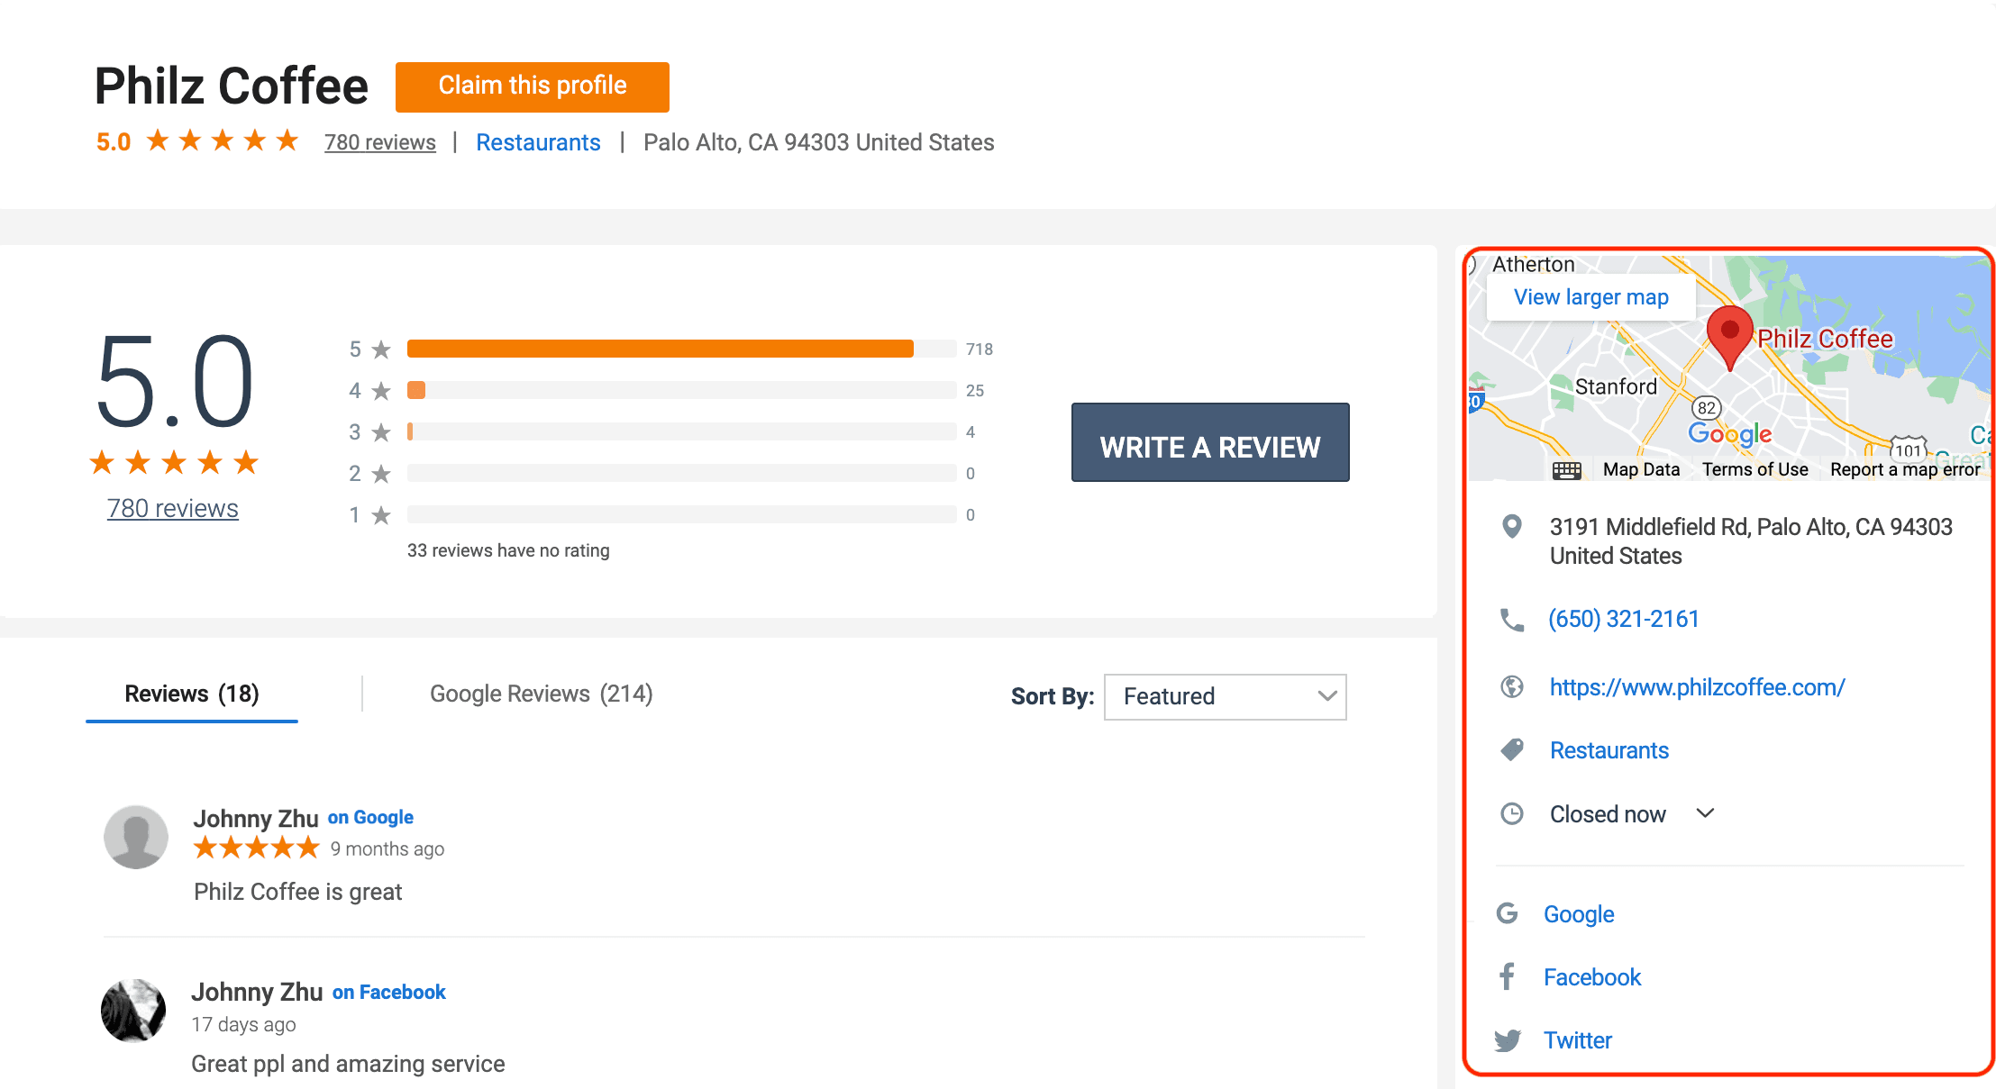Click the Facebook f logo icon

[x=1508, y=976]
